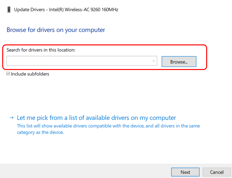Screen dimensions: 232x178
Task: Click the Intel(R) Wireless-AC 9260 160MHz device name
Action: click(x=83, y=10)
